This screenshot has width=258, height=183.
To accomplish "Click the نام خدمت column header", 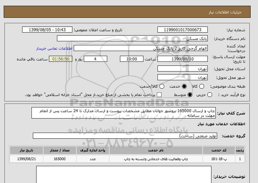I will [x=156, y=150].
